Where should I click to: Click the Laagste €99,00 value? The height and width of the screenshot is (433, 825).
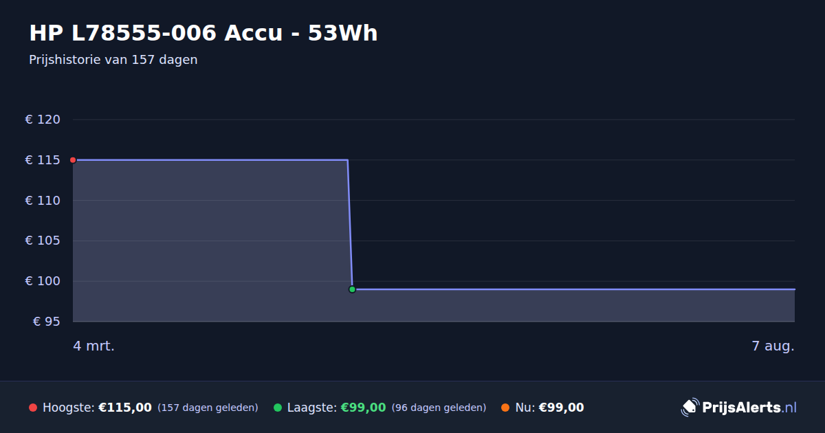[x=363, y=408]
